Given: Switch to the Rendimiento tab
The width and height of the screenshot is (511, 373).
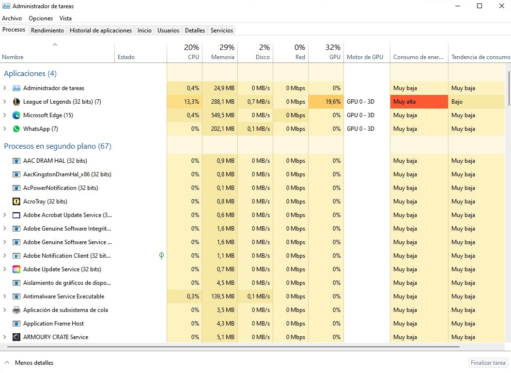Looking at the screenshot, I should 47,31.
